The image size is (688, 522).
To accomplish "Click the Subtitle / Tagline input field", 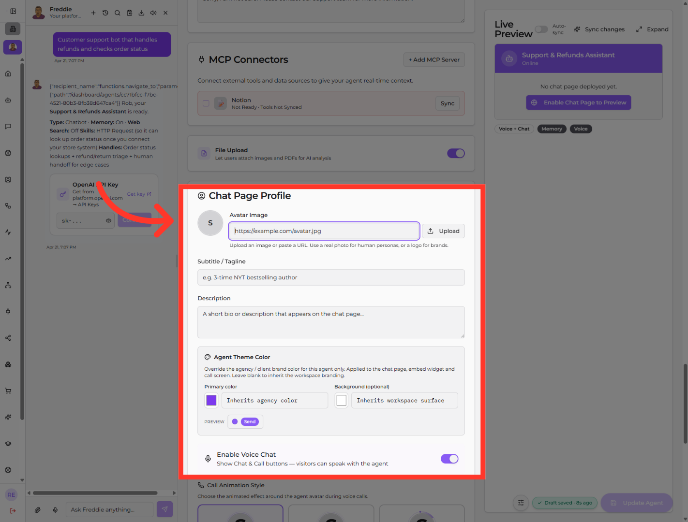I will 331,277.
